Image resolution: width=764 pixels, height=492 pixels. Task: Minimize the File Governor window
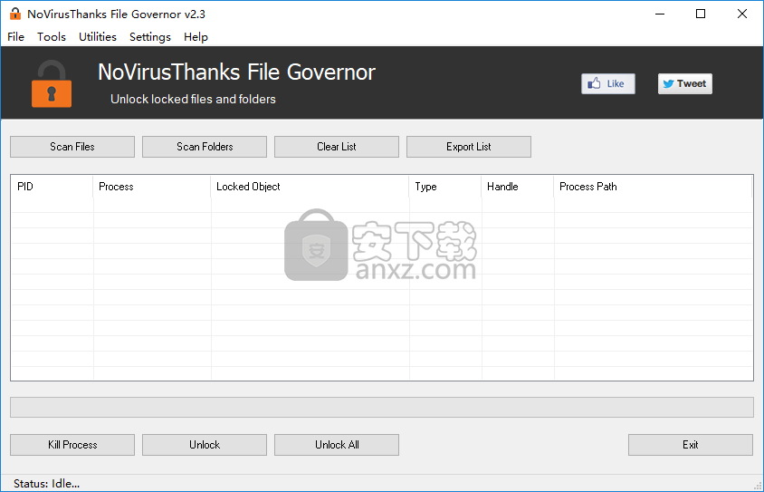point(660,14)
